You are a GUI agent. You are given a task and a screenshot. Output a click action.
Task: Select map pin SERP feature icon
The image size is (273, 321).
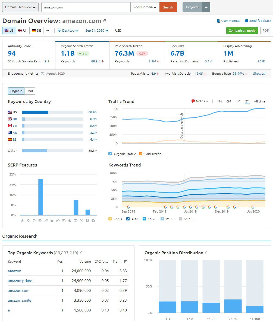28,221
